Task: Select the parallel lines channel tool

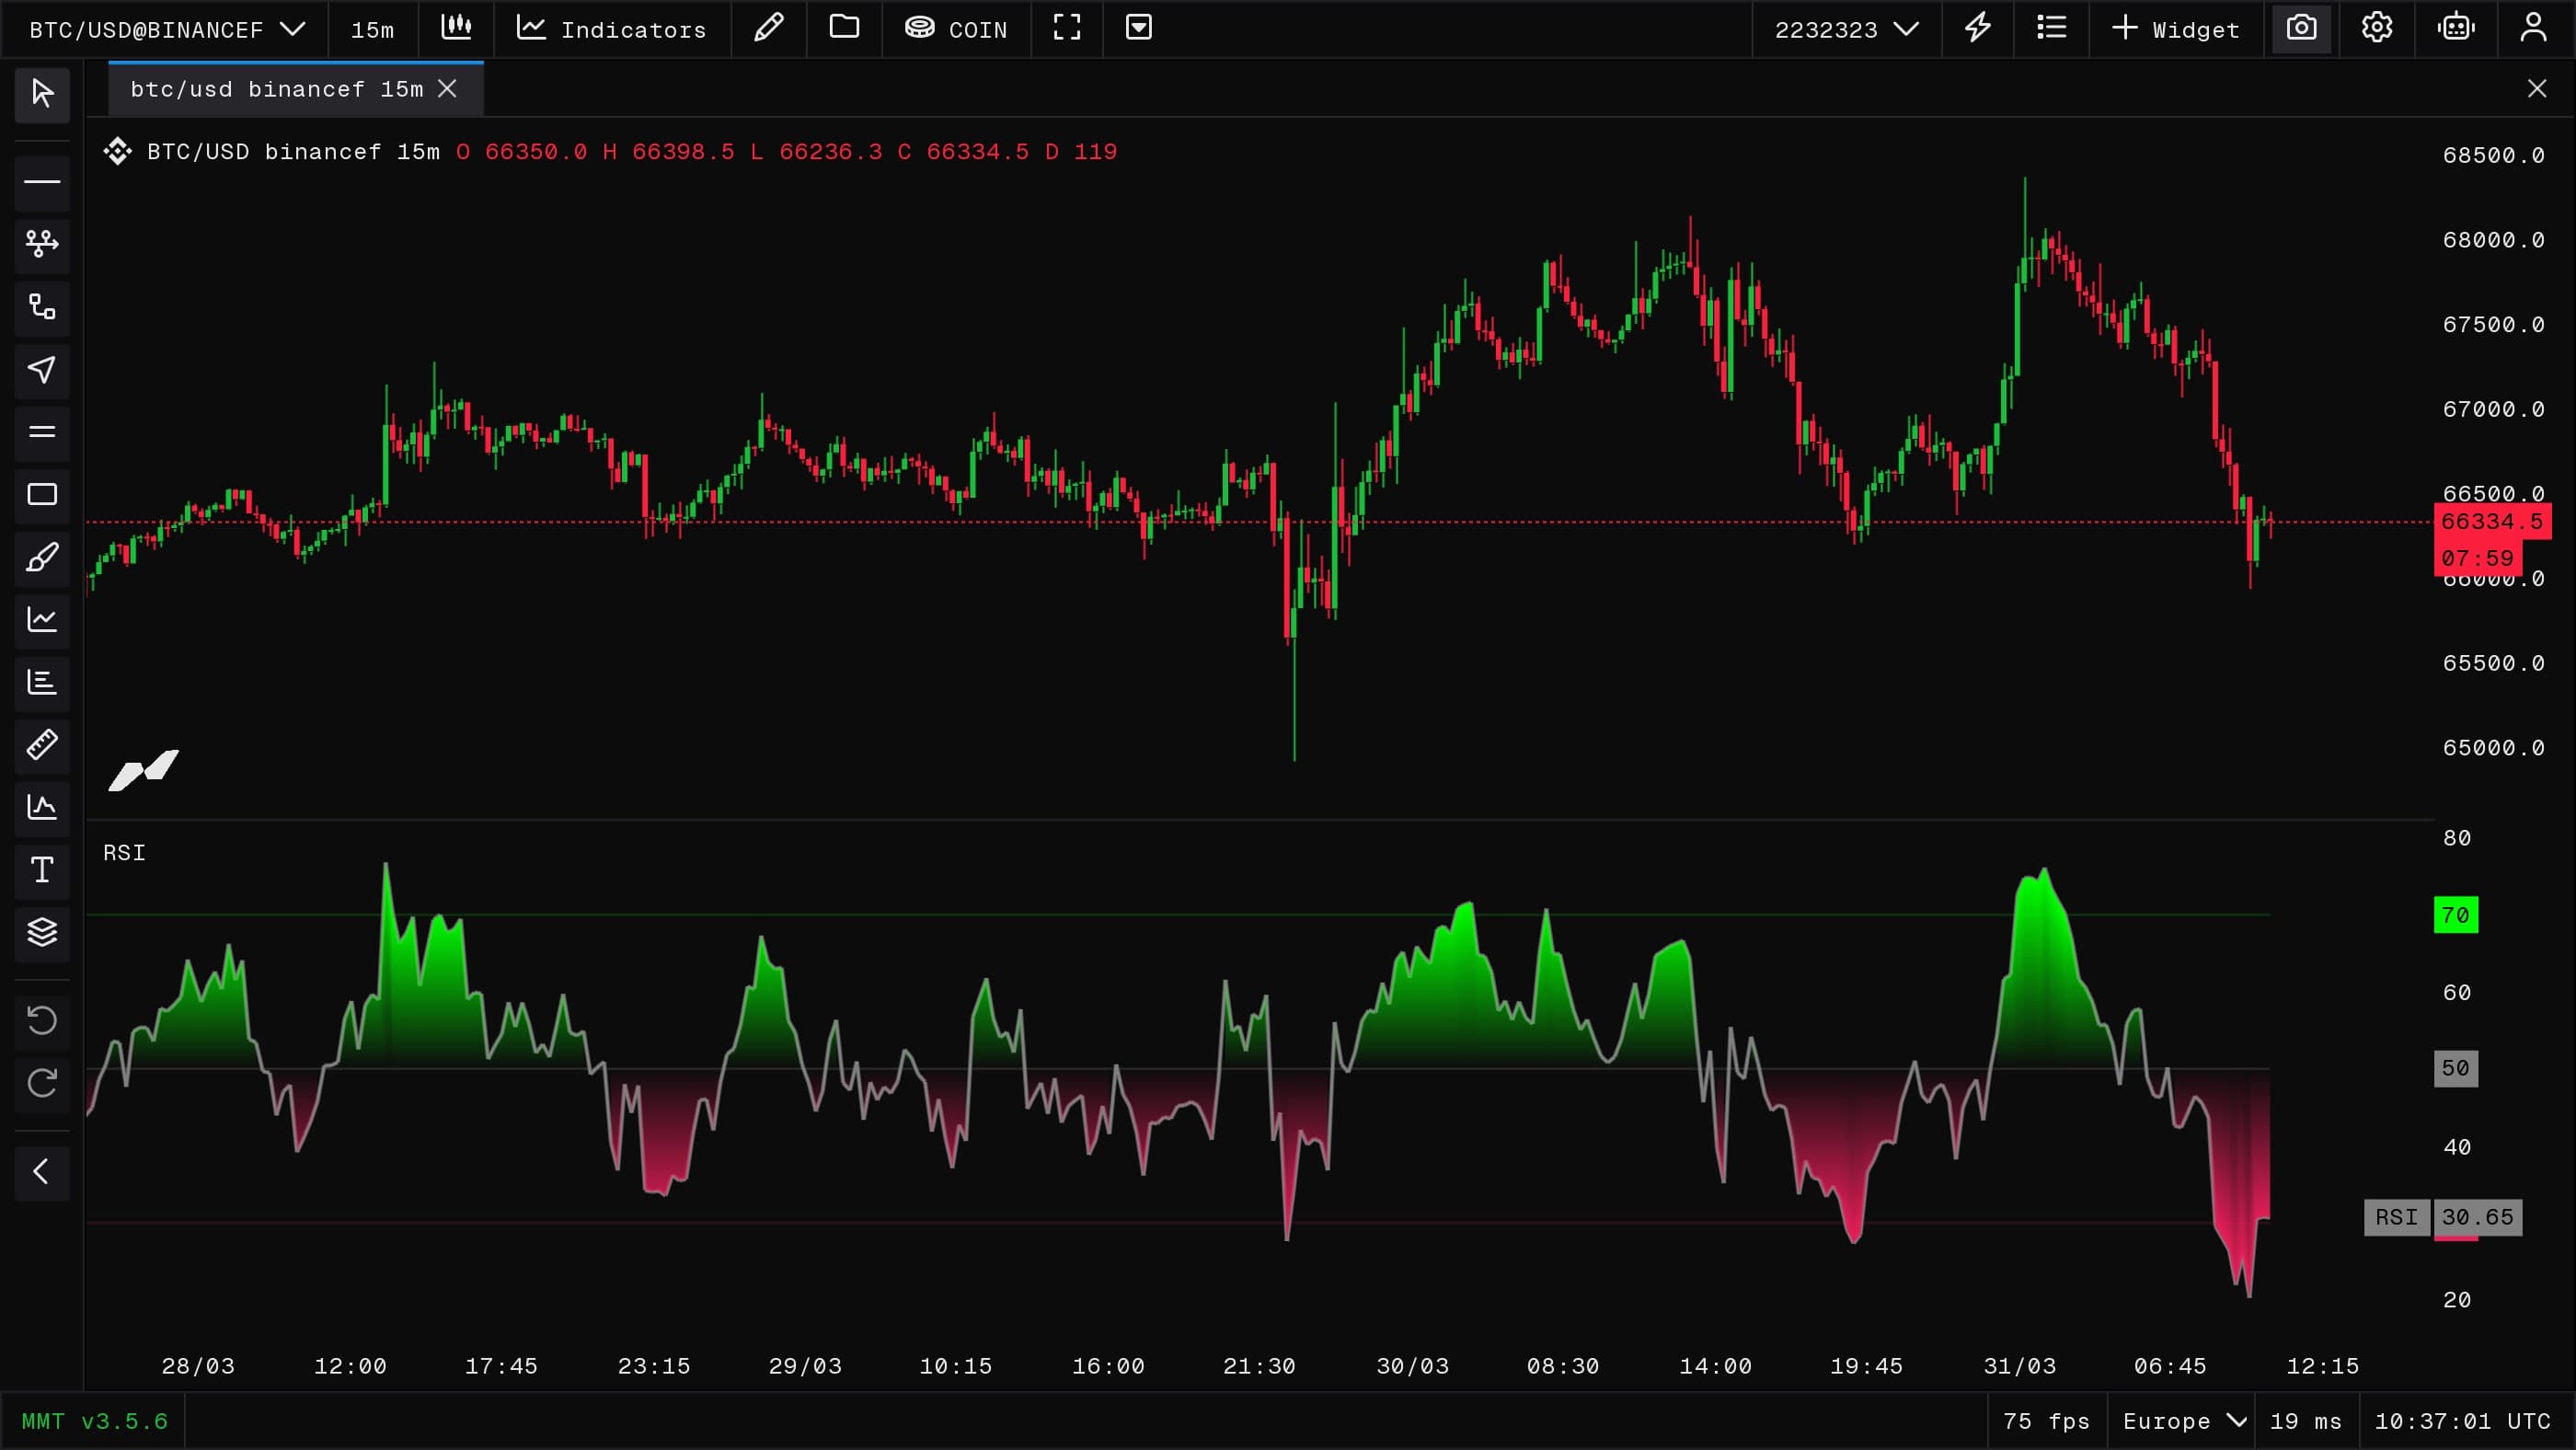Action: (42, 432)
